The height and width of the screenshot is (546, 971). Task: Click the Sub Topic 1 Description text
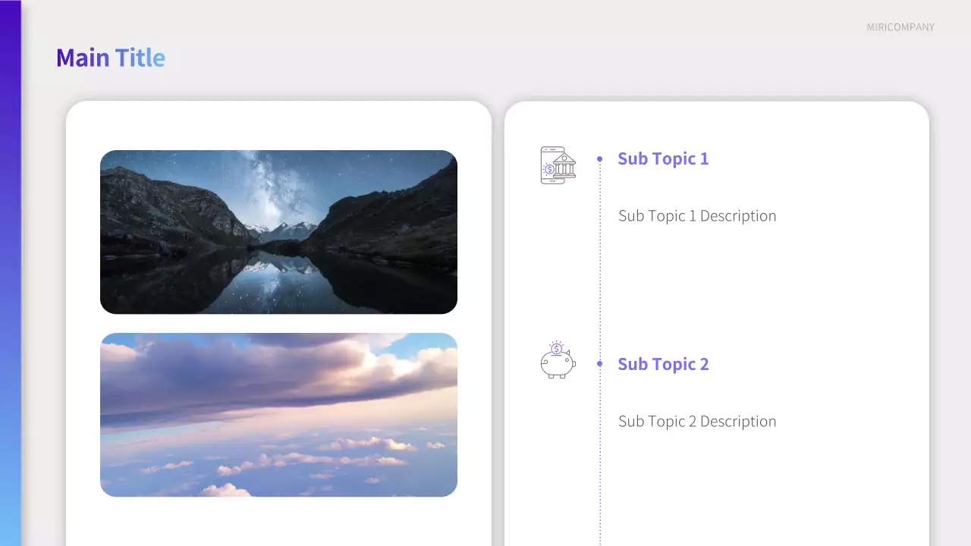tap(697, 216)
